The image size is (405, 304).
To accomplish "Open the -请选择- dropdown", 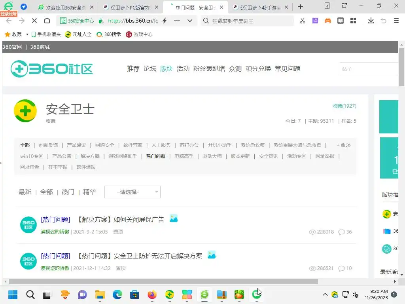I will pos(132,192).
